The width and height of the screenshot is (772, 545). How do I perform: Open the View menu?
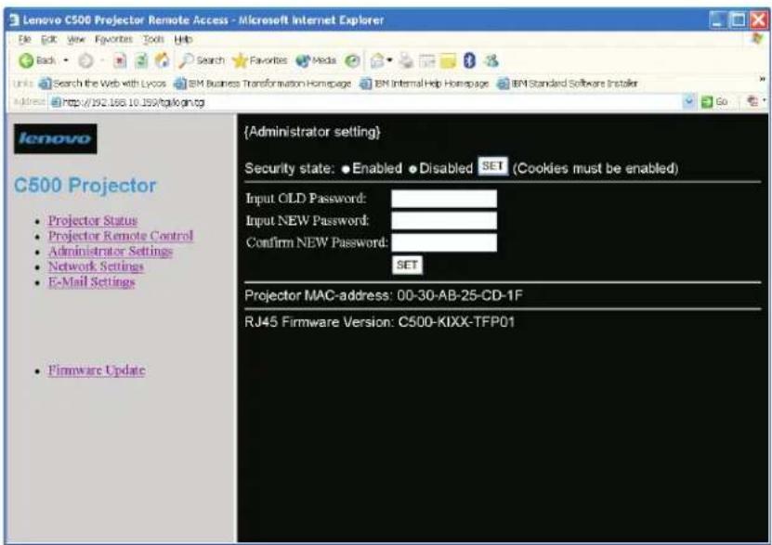pos(76,39)
